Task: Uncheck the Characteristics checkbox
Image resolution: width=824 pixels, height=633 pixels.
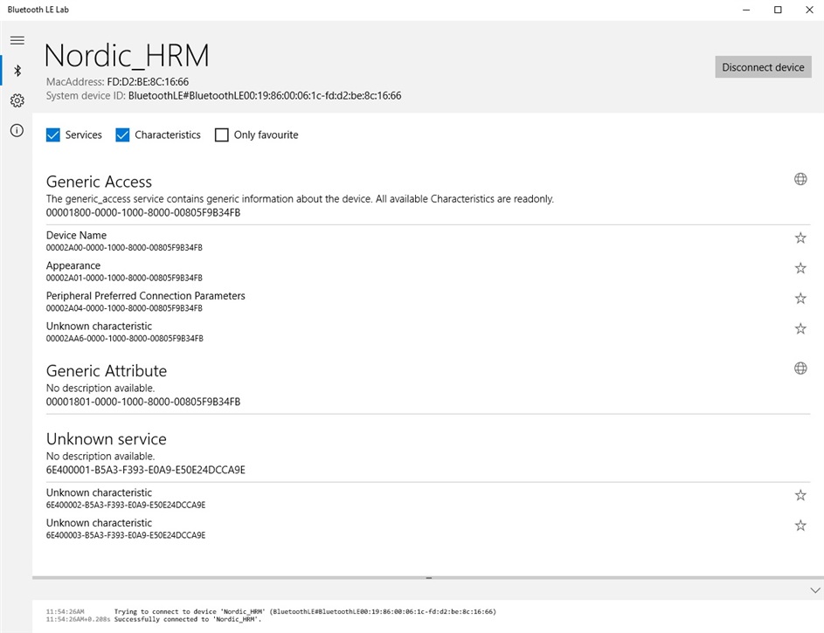Action: pos(122,134)
